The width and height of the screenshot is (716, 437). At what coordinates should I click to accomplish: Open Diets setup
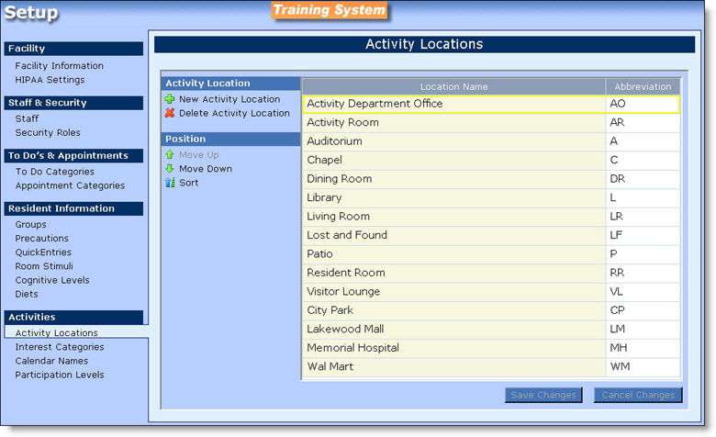[27, 294]
